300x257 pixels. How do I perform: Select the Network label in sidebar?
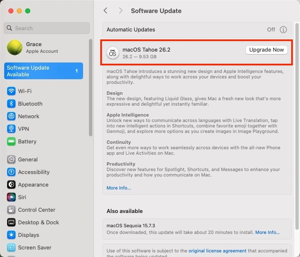(x=29, y=116)
